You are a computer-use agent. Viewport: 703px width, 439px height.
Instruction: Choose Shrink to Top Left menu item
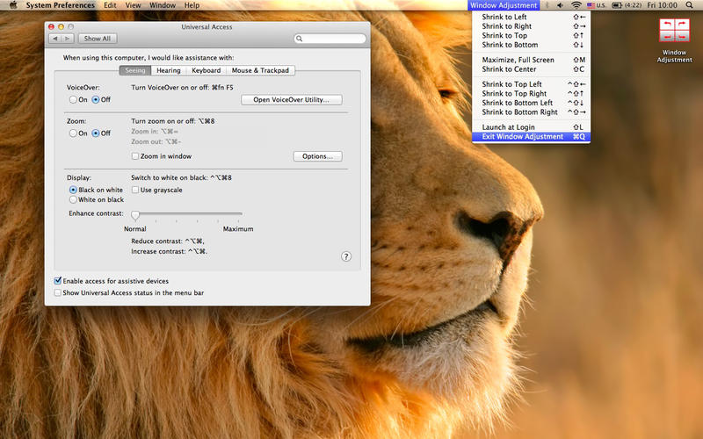point(511,84)
